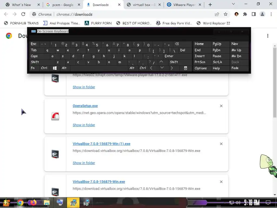Screen dimensions: 277x208
Task: Open Downloads page more actions menu
Action: [268, 36]
